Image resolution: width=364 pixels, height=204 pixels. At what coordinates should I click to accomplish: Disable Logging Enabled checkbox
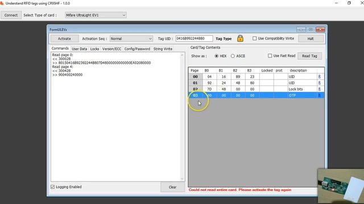coord(53,186)
